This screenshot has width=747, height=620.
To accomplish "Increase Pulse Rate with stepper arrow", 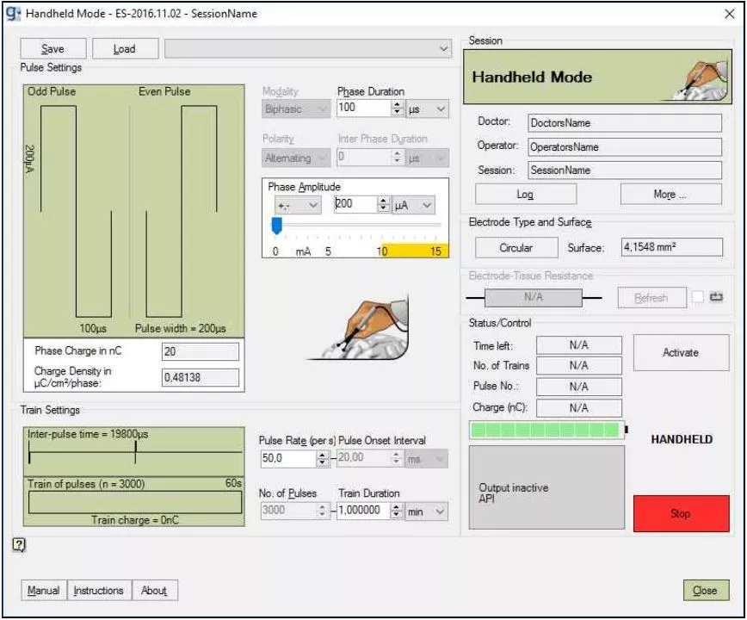I will tap(323, 456).
